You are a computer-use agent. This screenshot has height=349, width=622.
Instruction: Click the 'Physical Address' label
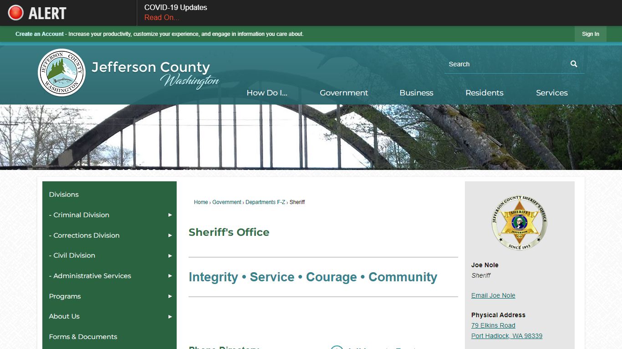point(498,315)
